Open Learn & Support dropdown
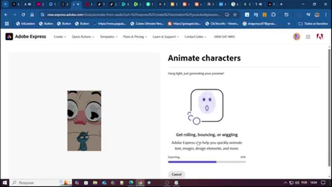Screen dimensions: 332x187 pos(166,37)
